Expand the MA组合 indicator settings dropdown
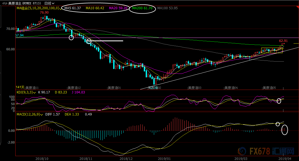 point(60,8)
